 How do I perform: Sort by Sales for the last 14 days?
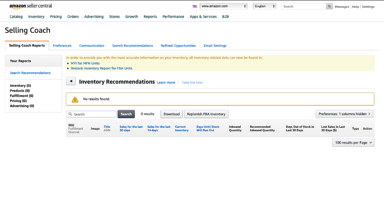coord(159,129)
